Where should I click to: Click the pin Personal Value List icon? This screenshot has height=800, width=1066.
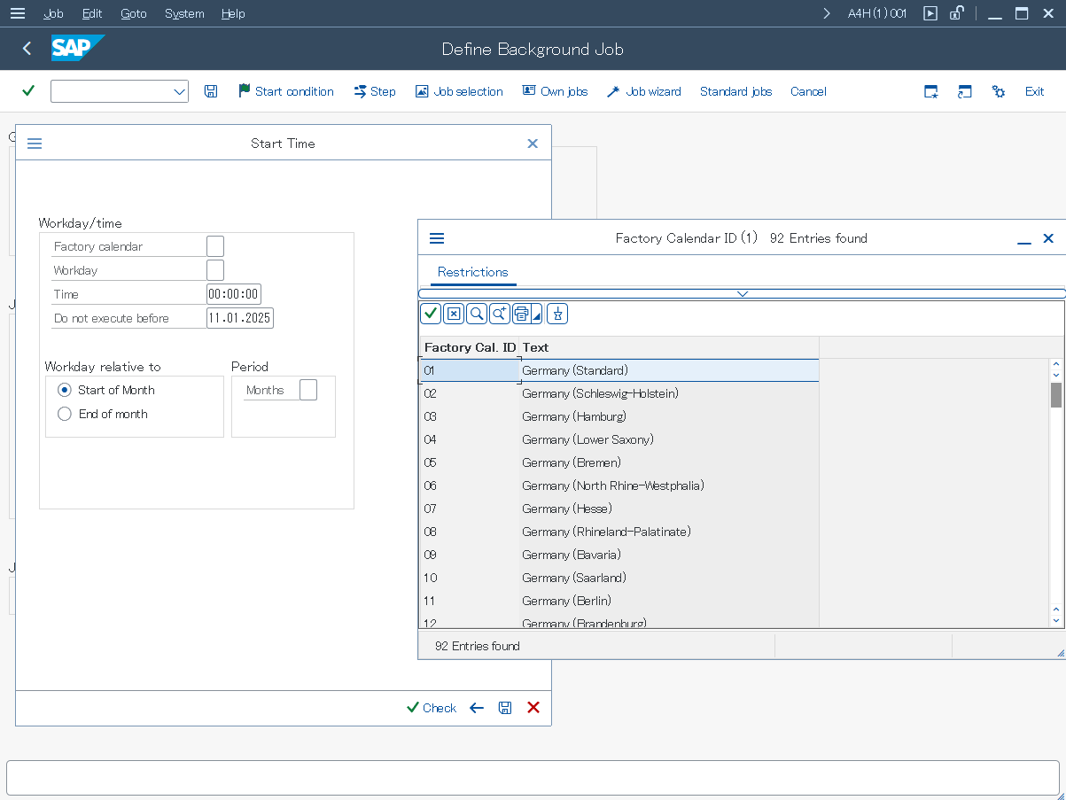(557, 314)
